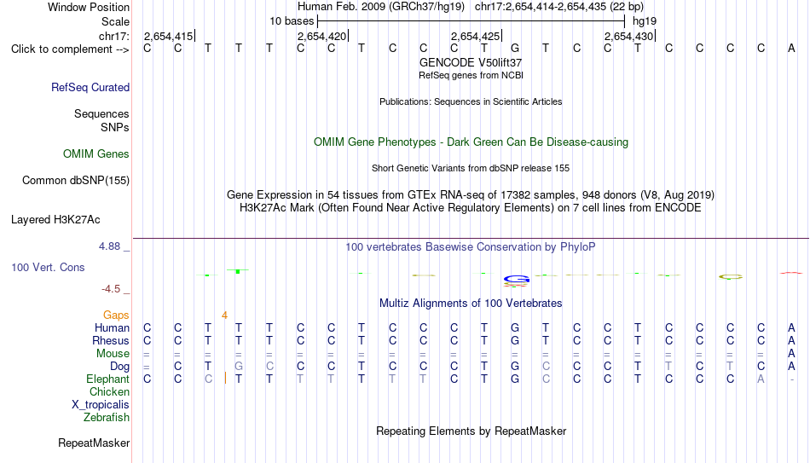The height and width of the screenshot is (463, 810).
Task: Click the 100 Vert. Cons track label
Action: [x=48, y=267]
